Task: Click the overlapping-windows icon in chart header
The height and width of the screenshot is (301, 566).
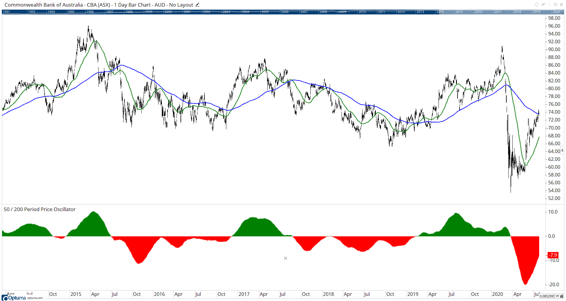Action: [x=555, y=5]
